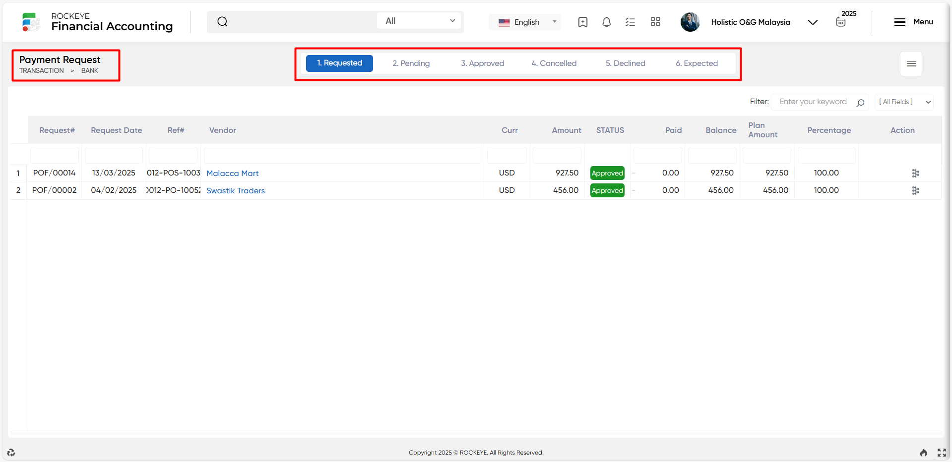Open action menu for POF/00014 row
This screenshot has height=462, width=952.
tap(916, 173)
